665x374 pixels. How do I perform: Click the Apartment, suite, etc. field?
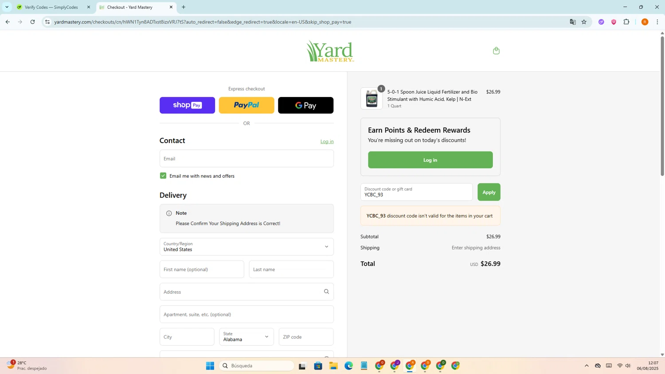(246, 314)
